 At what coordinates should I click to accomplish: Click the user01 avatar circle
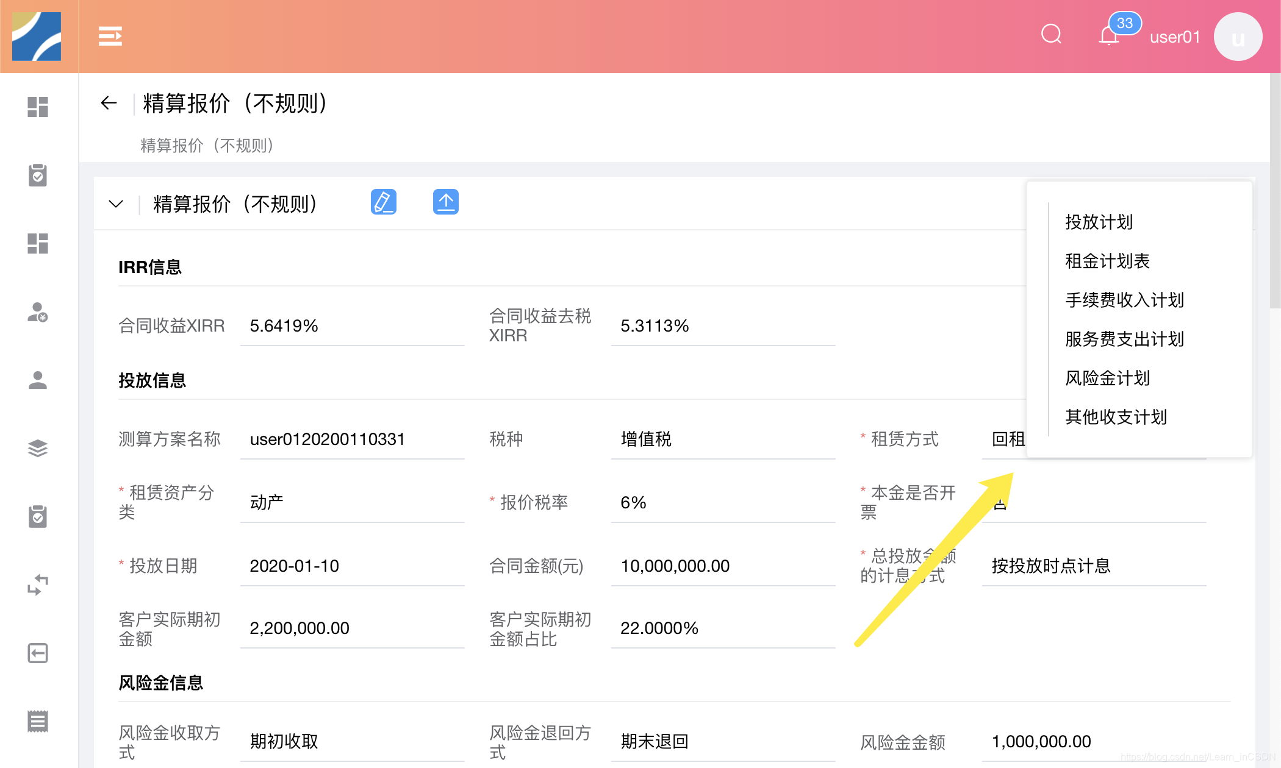coord(1237,37)
